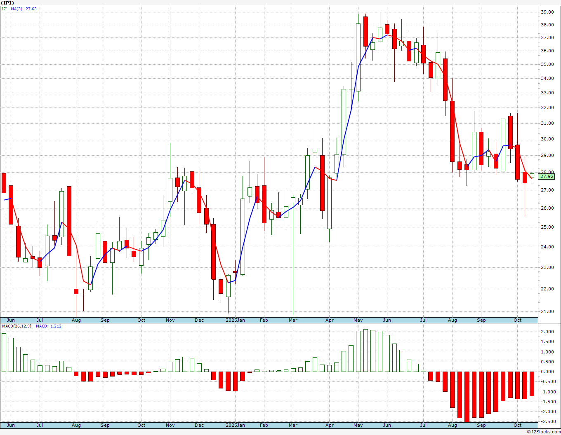
Task: Click Nov on the MACD panel date axis
Action: point(170,425)
